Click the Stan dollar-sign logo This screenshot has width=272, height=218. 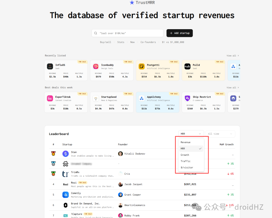tap(65, 154)
